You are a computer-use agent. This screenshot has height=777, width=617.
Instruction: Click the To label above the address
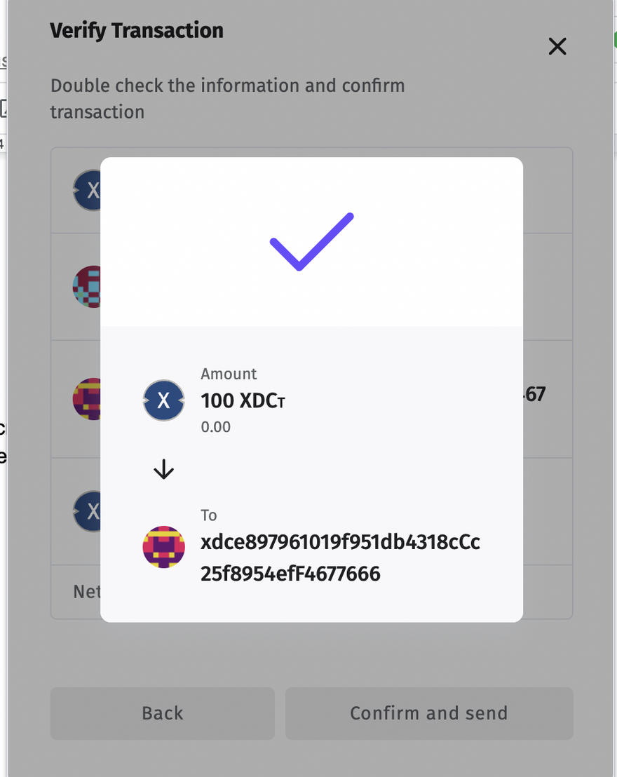click(x=209, y=515)
